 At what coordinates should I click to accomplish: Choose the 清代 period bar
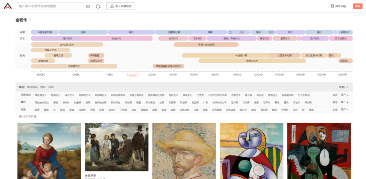click(319, 32)
